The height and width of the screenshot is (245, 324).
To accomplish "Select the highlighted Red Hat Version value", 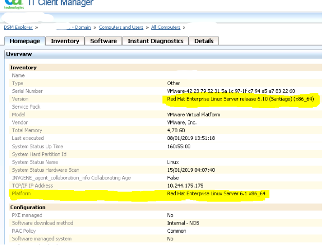I will coord(240,99).
